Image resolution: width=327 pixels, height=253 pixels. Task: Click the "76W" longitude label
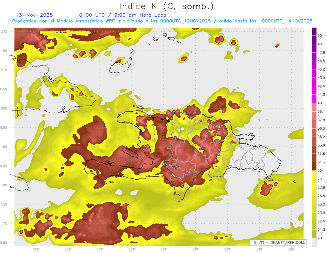coord(36,249)
